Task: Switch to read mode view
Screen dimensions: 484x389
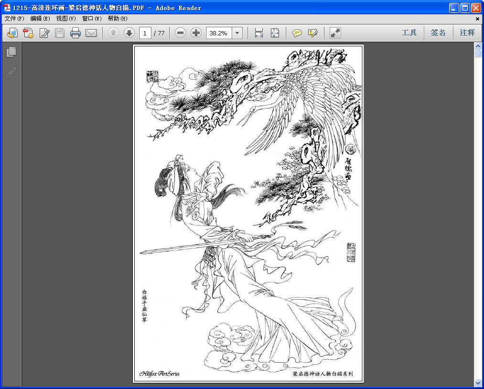Action: pos(335,32)
